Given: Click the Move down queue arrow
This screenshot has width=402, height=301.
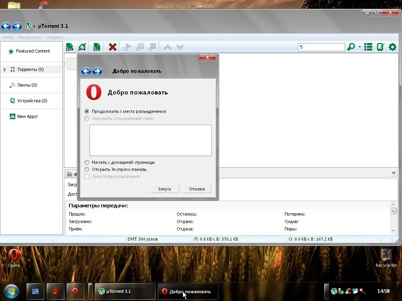Looking at the screenshot, I should pyautogui.click(x=180, y=47).
